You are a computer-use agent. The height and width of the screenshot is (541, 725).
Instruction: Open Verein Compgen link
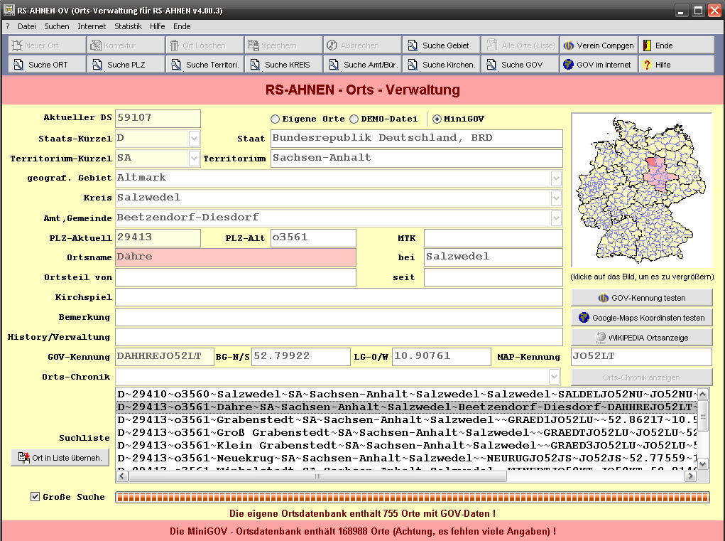[x=599, y=45]
